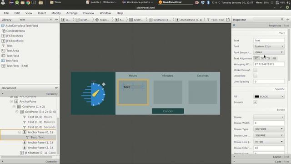Enable the Underline checkbox
291x164 pixels.
tap(256, 76)
